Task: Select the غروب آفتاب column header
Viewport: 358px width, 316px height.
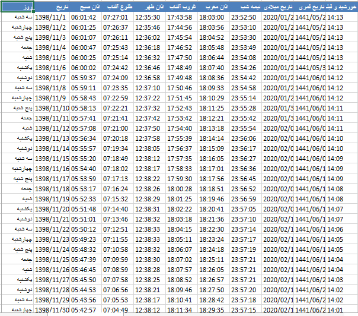Action: (x=181, y=7)
